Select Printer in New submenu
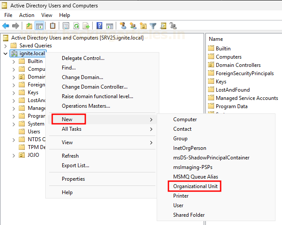Viewport: 282px width, 225px height. coord(181,196)
